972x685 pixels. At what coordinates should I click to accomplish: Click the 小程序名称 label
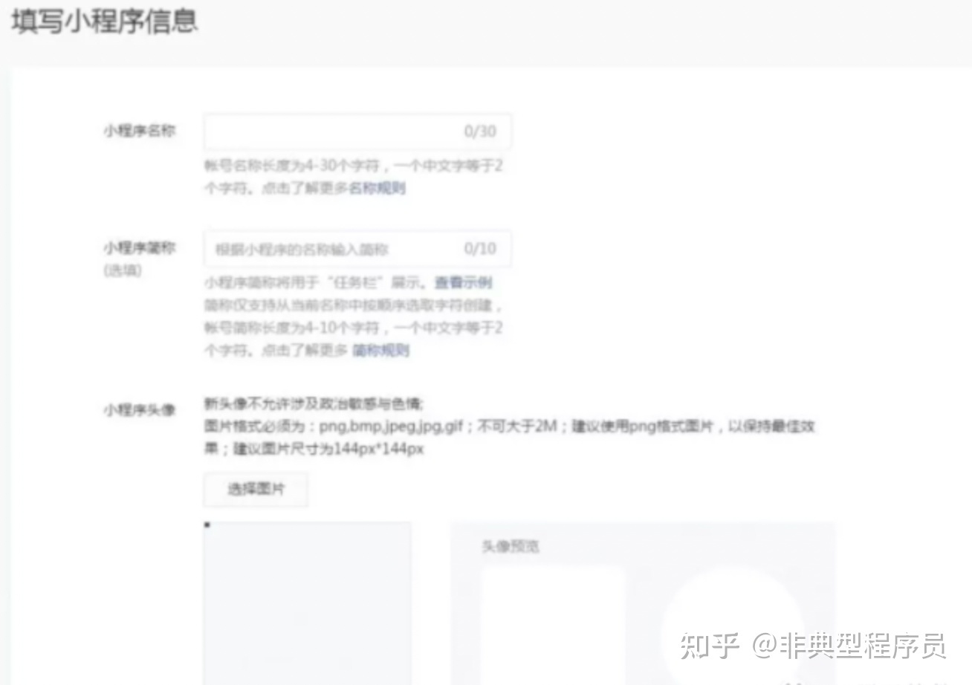(139, 131)
